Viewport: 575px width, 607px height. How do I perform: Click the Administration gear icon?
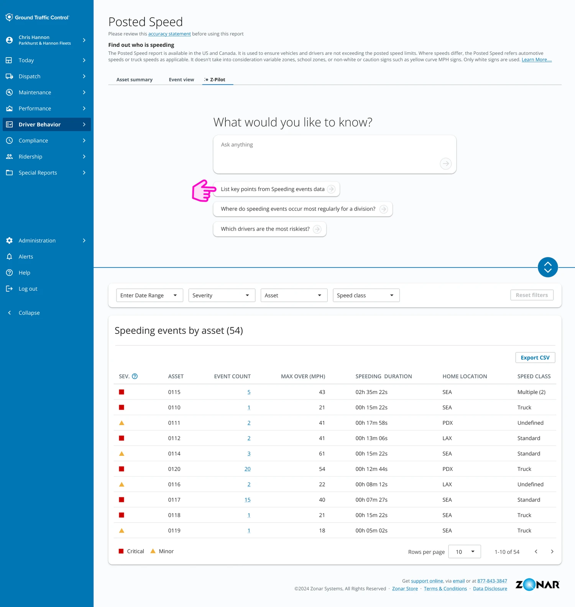point(10,241)
